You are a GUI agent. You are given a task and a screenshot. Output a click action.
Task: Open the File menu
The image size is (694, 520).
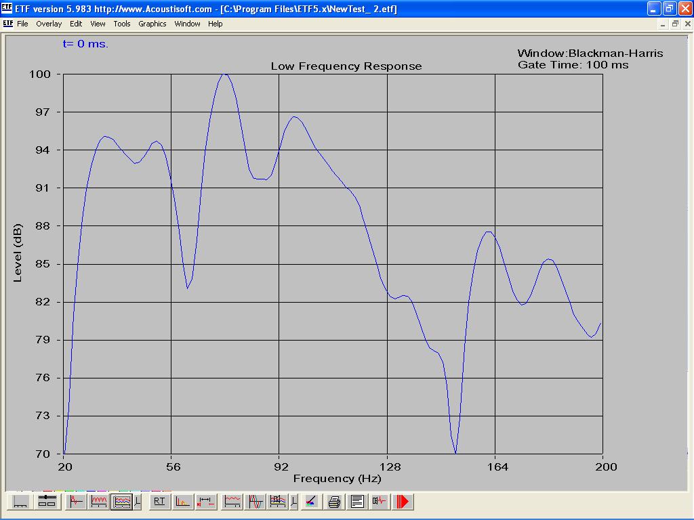pyautogui.click(x=22, y=24)
